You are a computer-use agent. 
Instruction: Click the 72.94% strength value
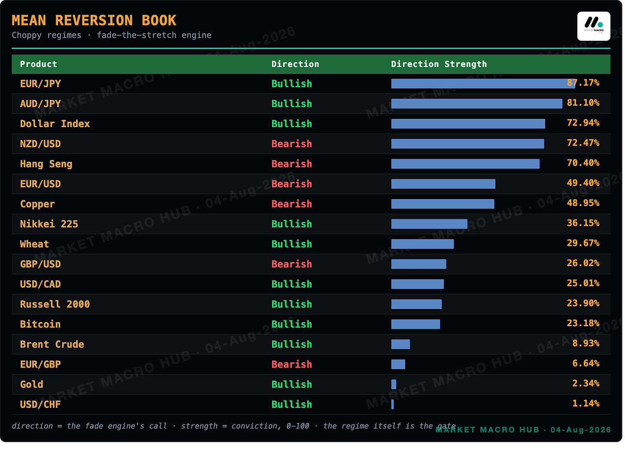[583, 123]
